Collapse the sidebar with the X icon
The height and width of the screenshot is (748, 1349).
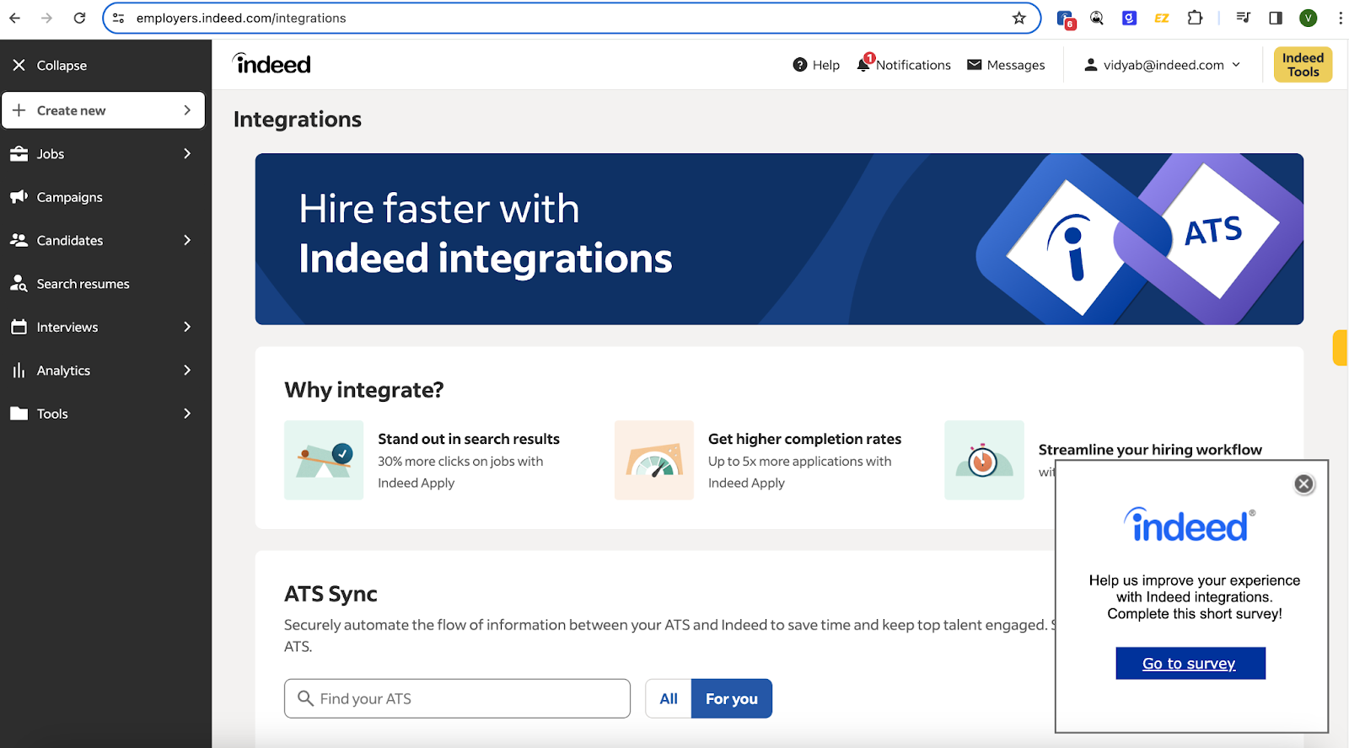pyautogui.click(x=19, y=65)
